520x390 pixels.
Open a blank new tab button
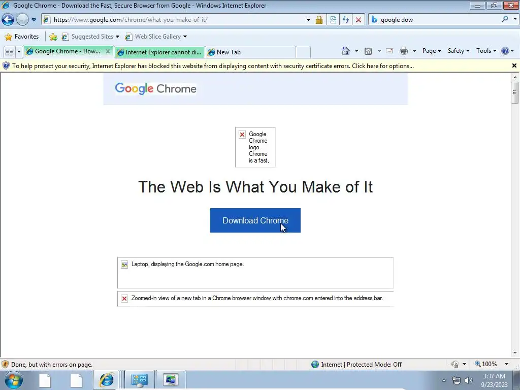[x=303, y=52]
